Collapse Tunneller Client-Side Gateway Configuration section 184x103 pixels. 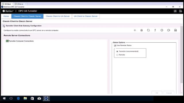pos(4,26)
